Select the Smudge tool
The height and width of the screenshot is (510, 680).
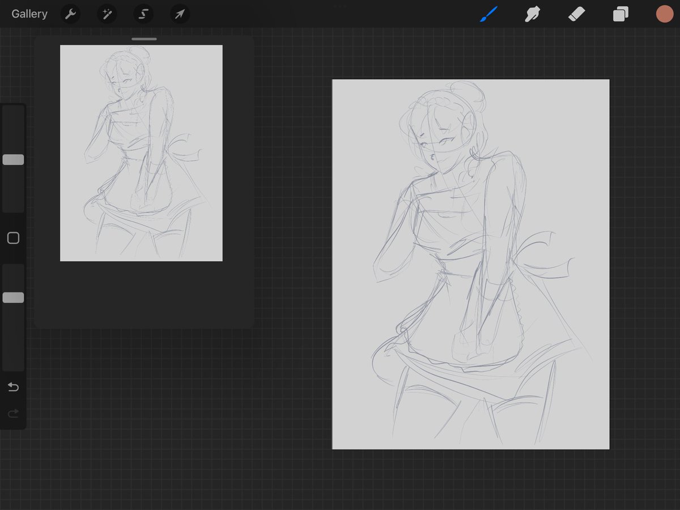[x=532, y=14]
